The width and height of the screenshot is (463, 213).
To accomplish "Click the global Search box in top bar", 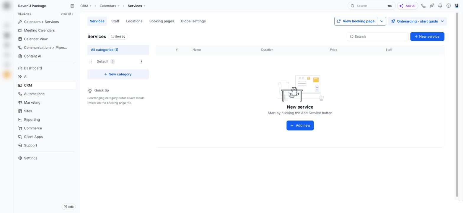I will coord(371,6).
